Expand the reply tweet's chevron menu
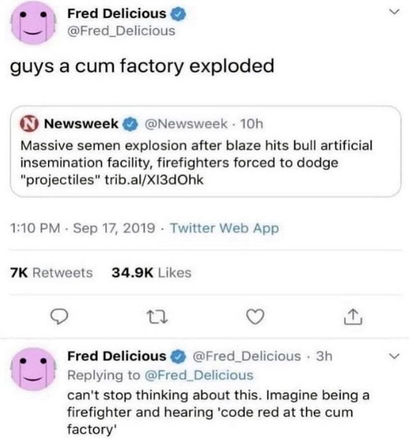The width and height of the screenshot is (409, 441). (x=394, y=356)
